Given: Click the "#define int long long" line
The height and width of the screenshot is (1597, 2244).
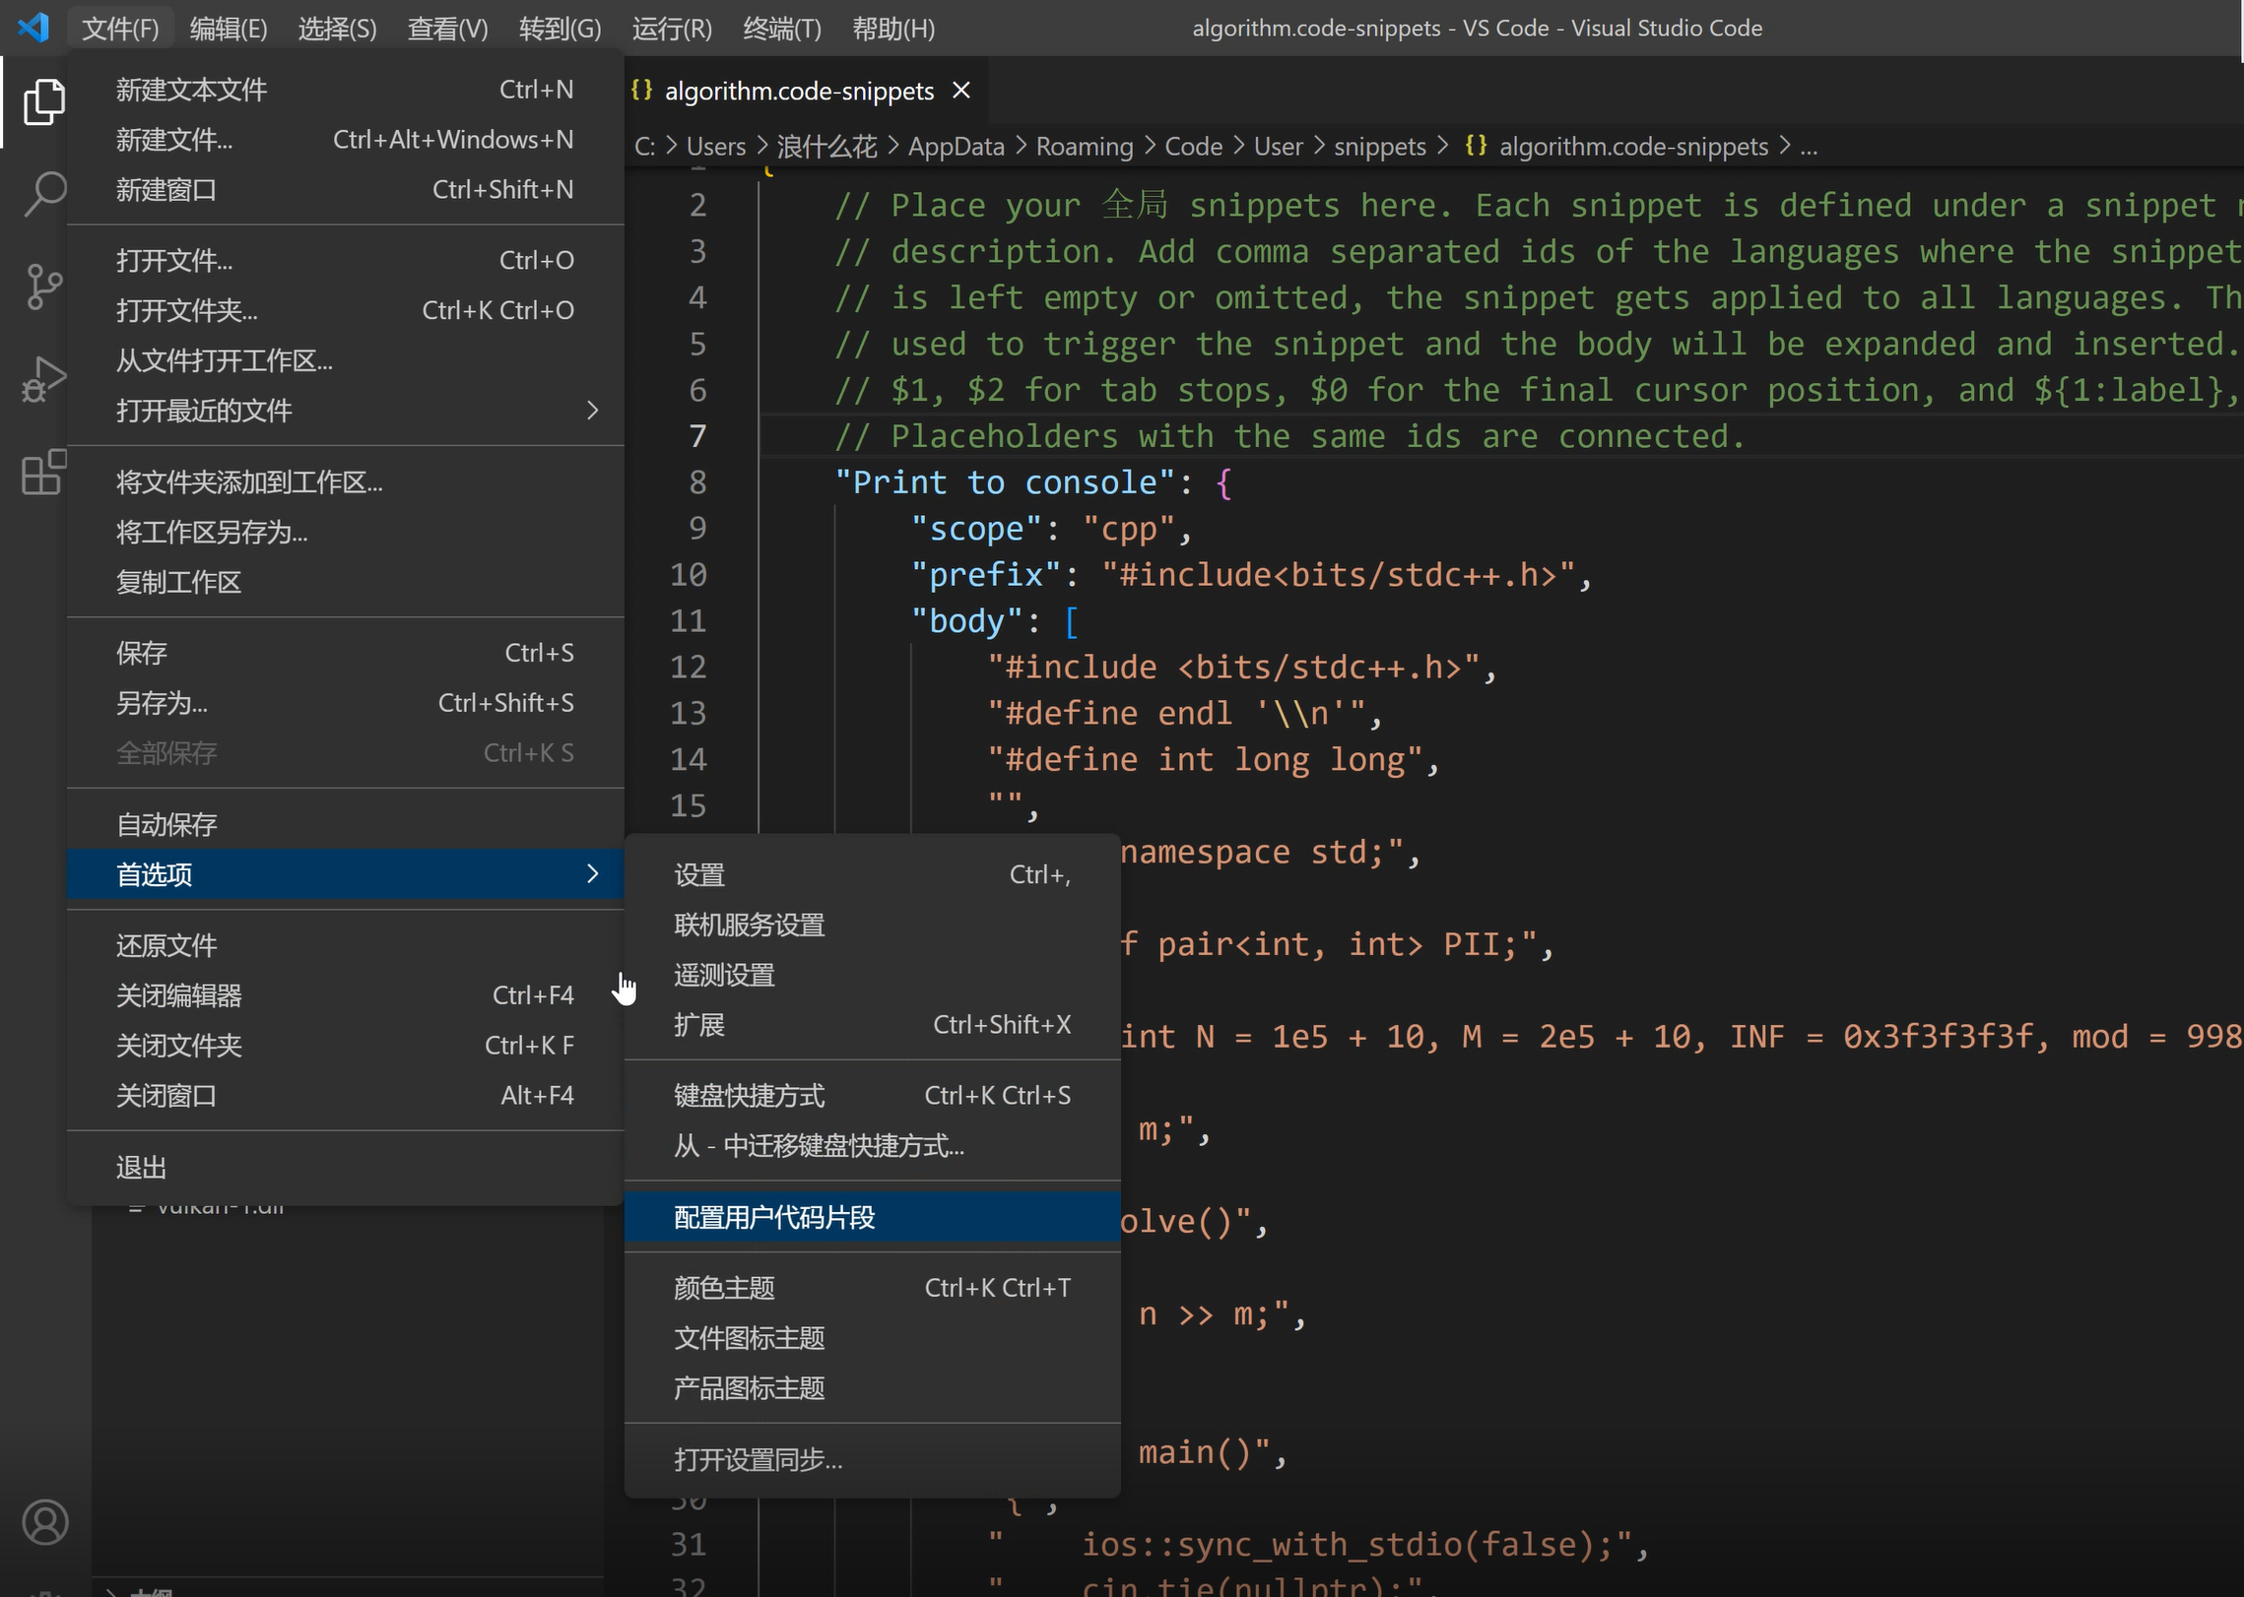Looking at the screenshot, I should 1214,759.
